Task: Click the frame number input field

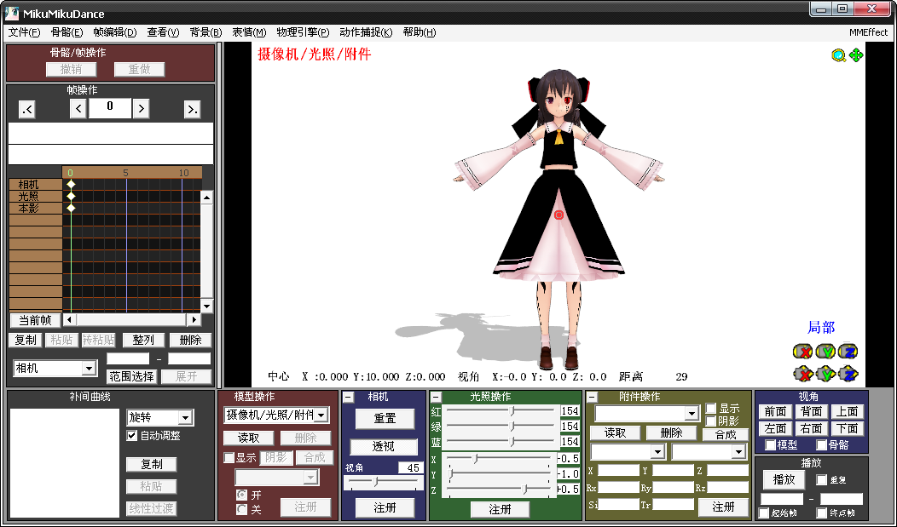Action: point(110,108)
